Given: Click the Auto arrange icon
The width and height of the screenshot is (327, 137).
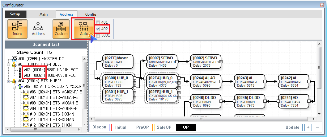Looking at the screenshot, I should pos(84,29).
